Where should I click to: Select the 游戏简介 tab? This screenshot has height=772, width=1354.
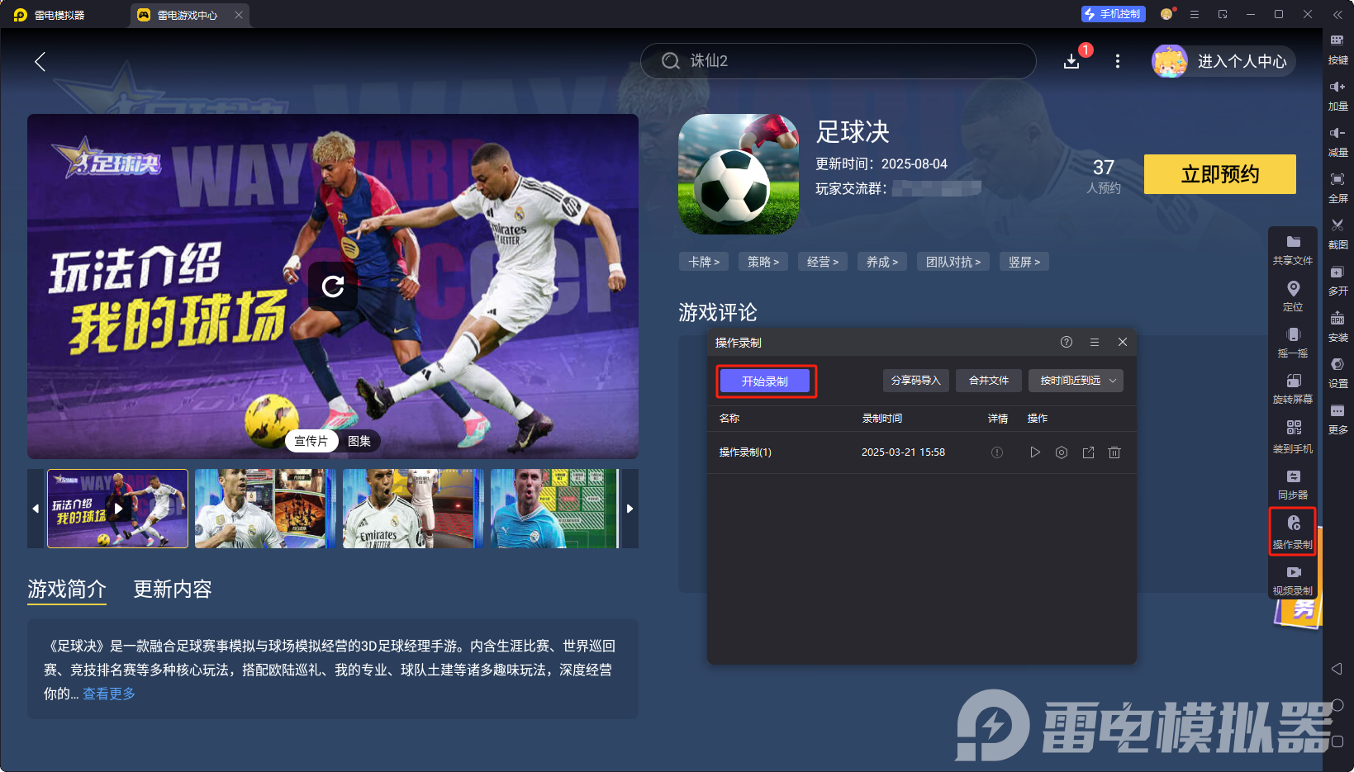(67, 589)
